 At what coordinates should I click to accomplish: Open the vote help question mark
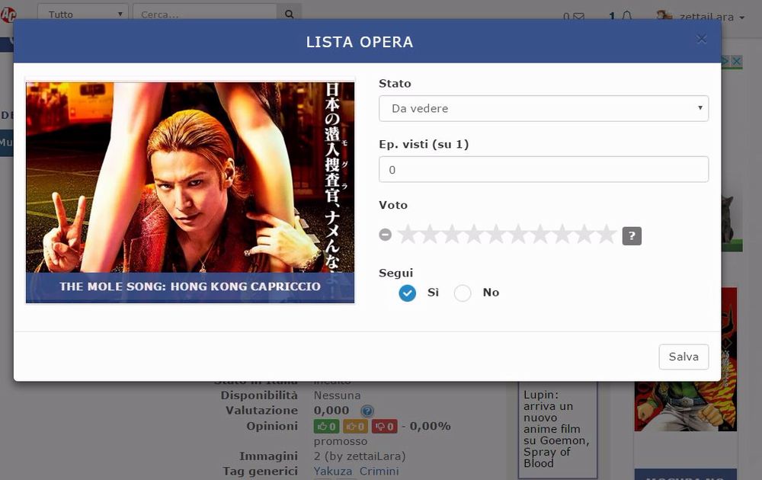tap(632, 236)
